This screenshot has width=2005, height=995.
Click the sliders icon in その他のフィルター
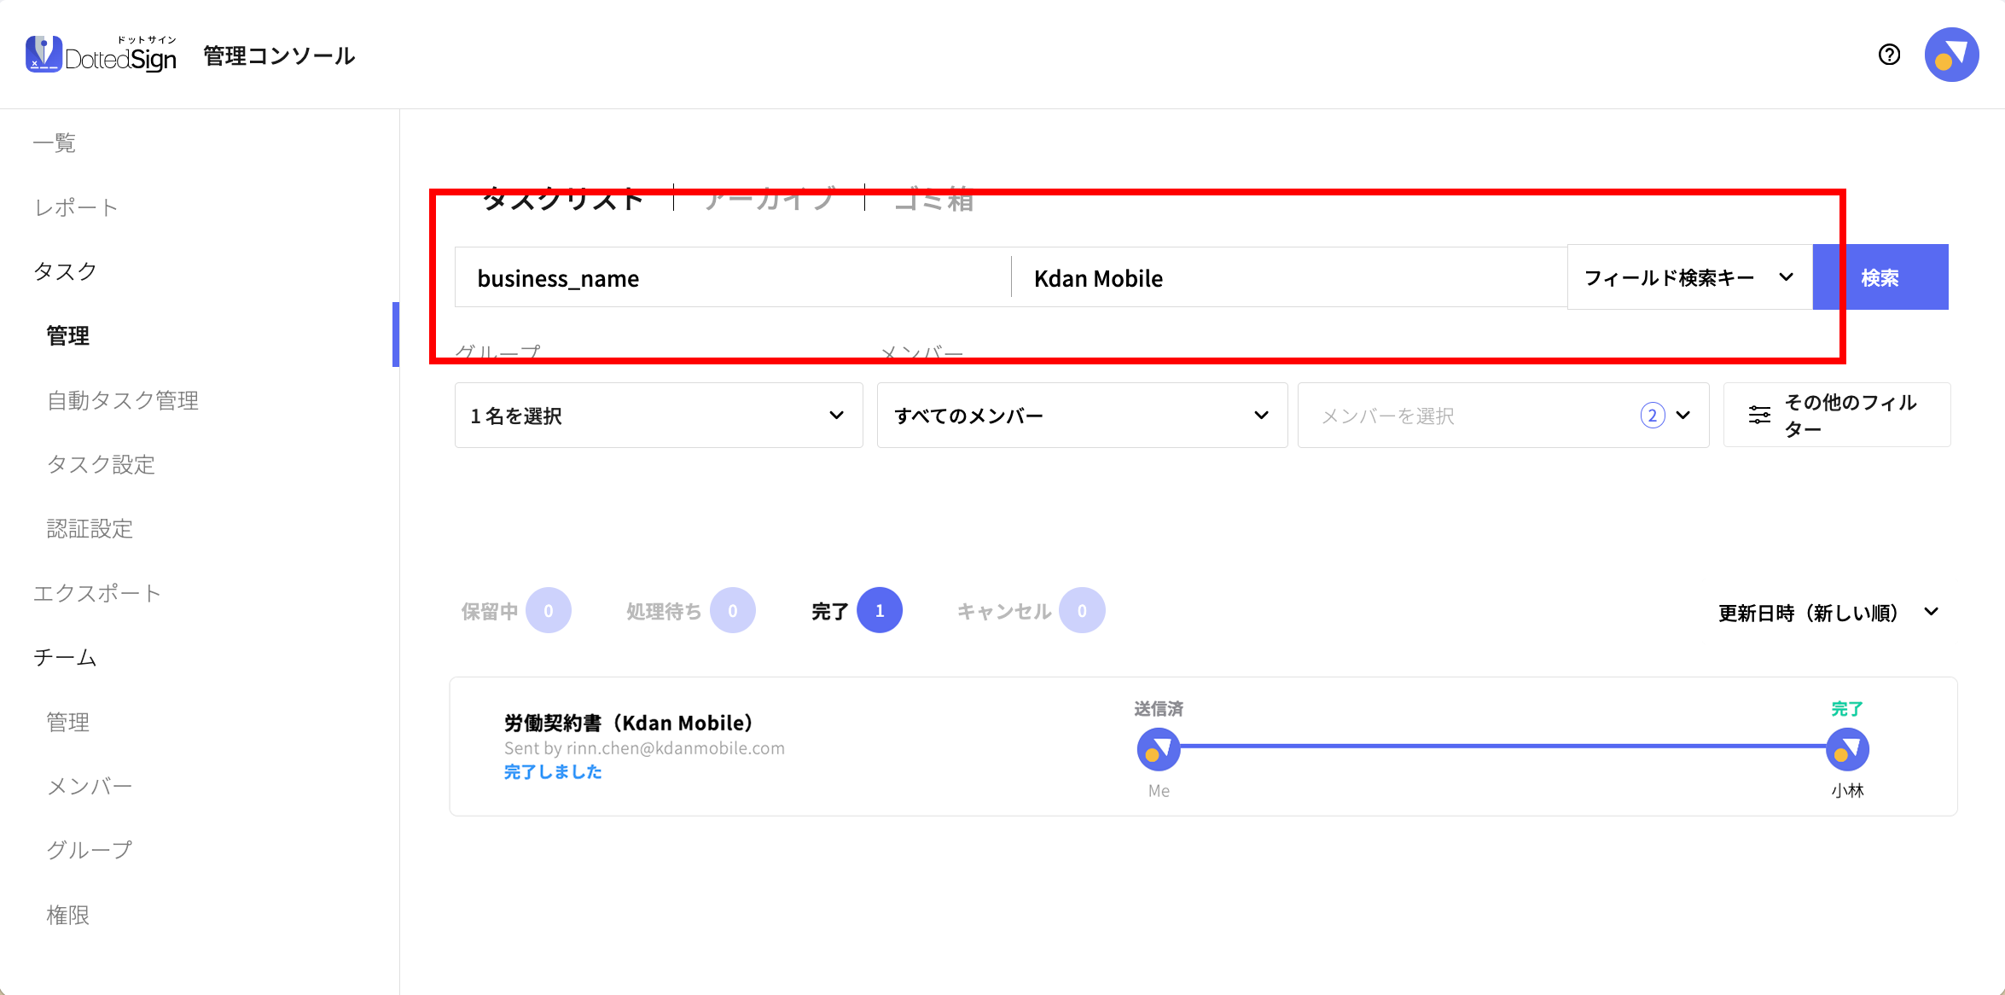(1759, 416)
